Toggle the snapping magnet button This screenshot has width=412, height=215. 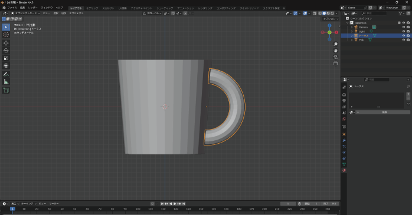tap(173, 13)
